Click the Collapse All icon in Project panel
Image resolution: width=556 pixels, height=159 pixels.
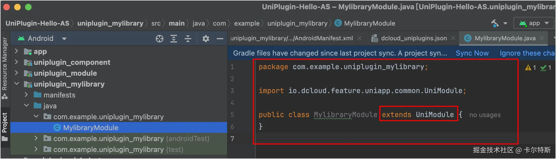(188, 39)
